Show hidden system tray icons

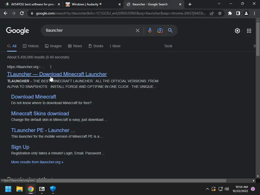click(x=207, y=189)
